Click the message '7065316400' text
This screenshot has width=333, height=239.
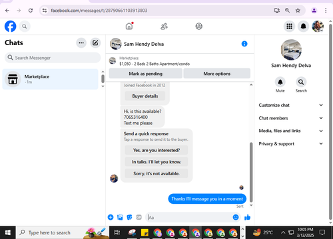click(136, 117)
